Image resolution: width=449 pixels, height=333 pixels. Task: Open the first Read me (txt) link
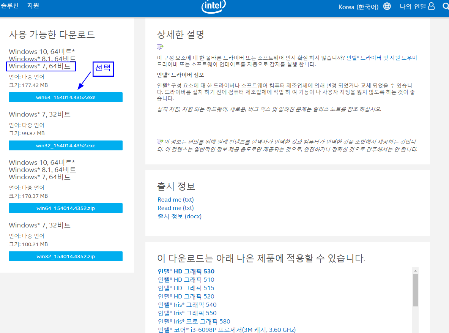pyautogui.click(x=175, y=199)
